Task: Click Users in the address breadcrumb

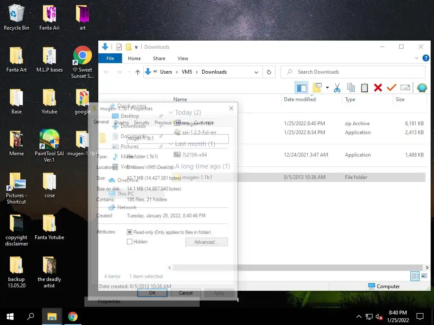Action: click(166, 72)
